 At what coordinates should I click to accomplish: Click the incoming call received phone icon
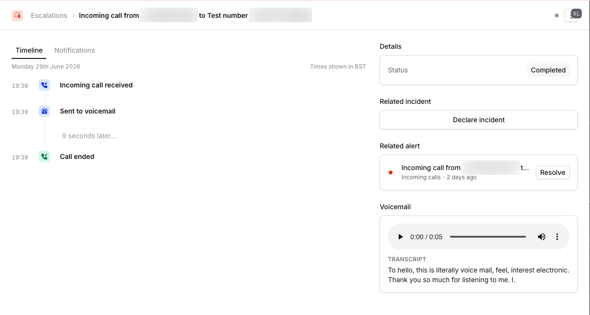tap(44, 85)
